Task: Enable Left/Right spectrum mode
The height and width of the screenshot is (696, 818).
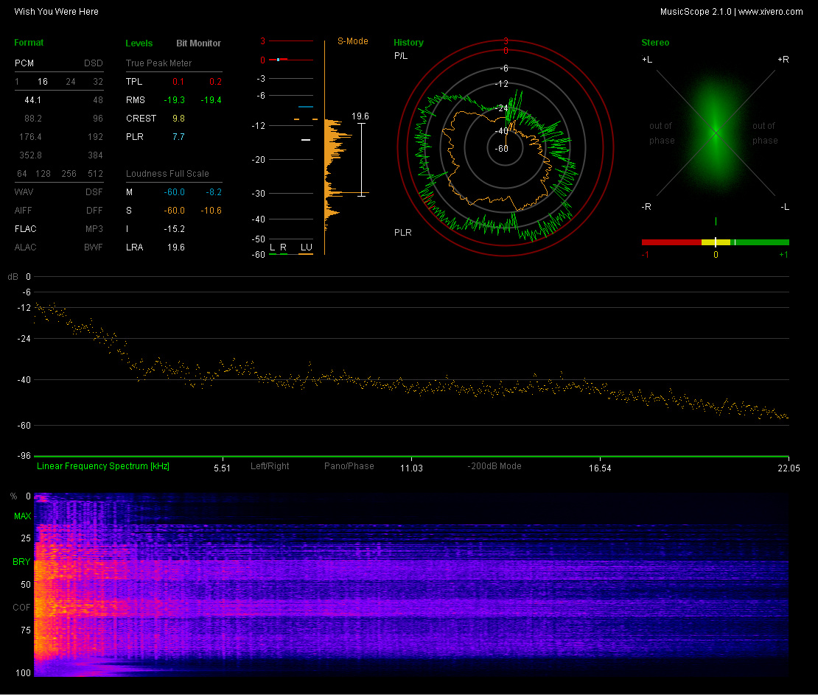Action: pyautogui.click(x=270, y=466)
